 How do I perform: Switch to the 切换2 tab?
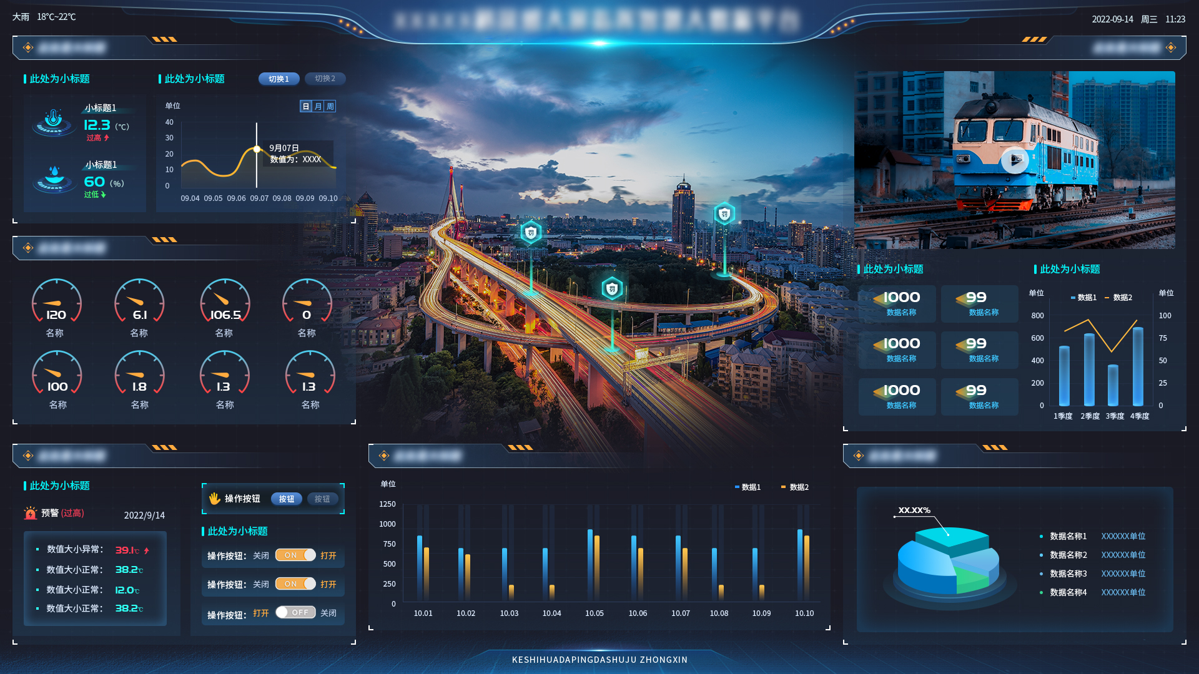[x=325, y=79]
